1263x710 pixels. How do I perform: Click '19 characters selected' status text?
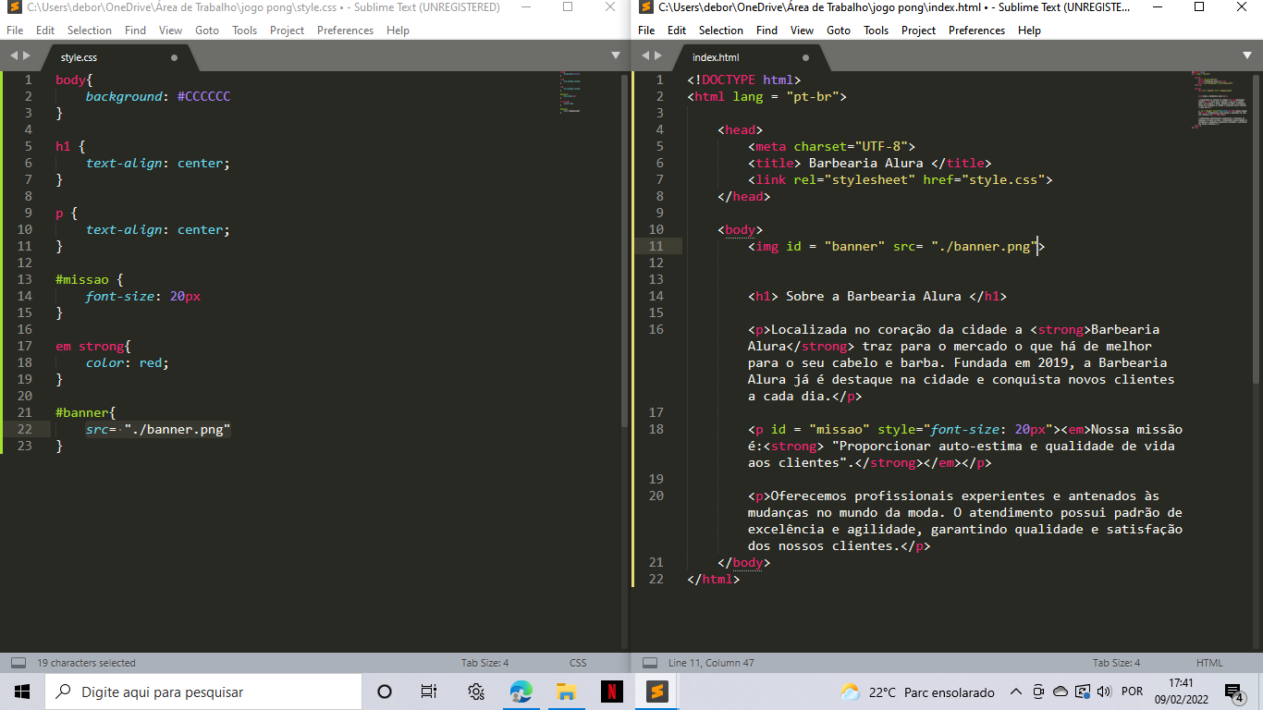(x=86, y=663)
